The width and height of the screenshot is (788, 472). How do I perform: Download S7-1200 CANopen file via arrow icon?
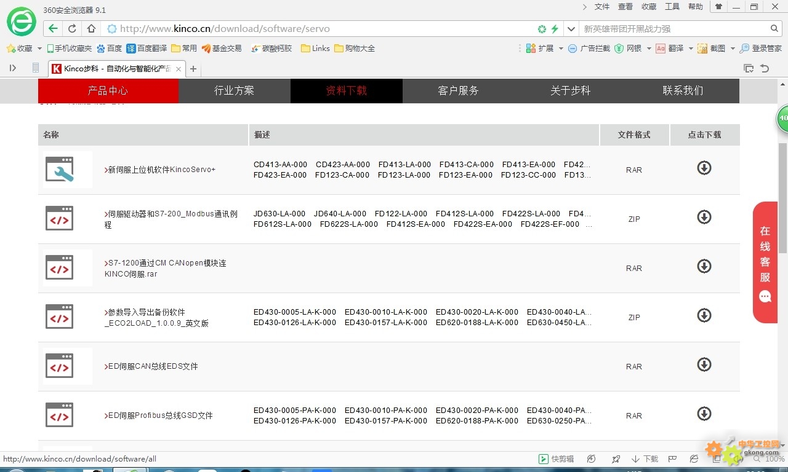[704, 266]
